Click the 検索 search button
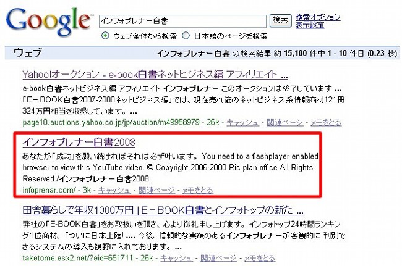Image resolution: width=402 pixels, height=266 pixels. 281,20
